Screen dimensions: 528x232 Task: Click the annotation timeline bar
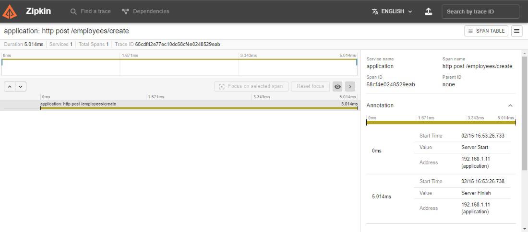click(441, 123)
